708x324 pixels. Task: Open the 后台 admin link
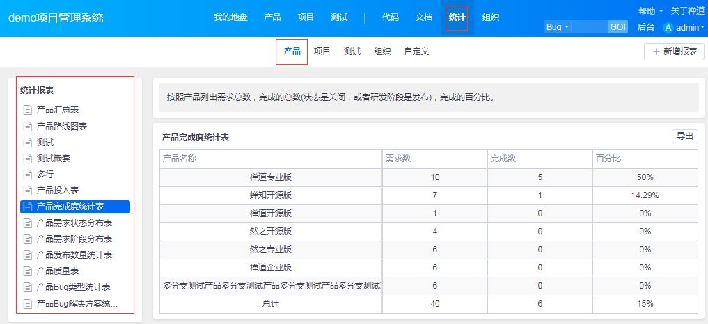645,27
